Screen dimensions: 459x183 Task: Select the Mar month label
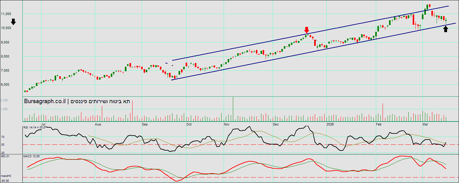point(425,125)
